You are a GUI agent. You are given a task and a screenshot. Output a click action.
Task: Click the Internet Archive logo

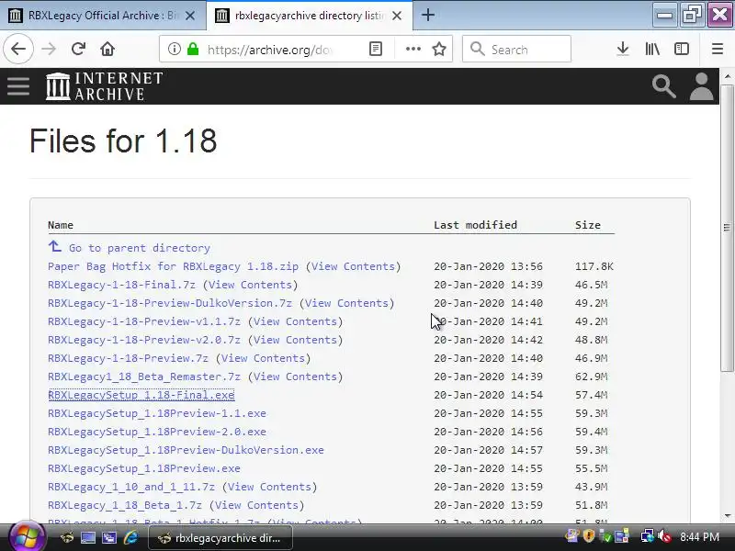point(104,86)
